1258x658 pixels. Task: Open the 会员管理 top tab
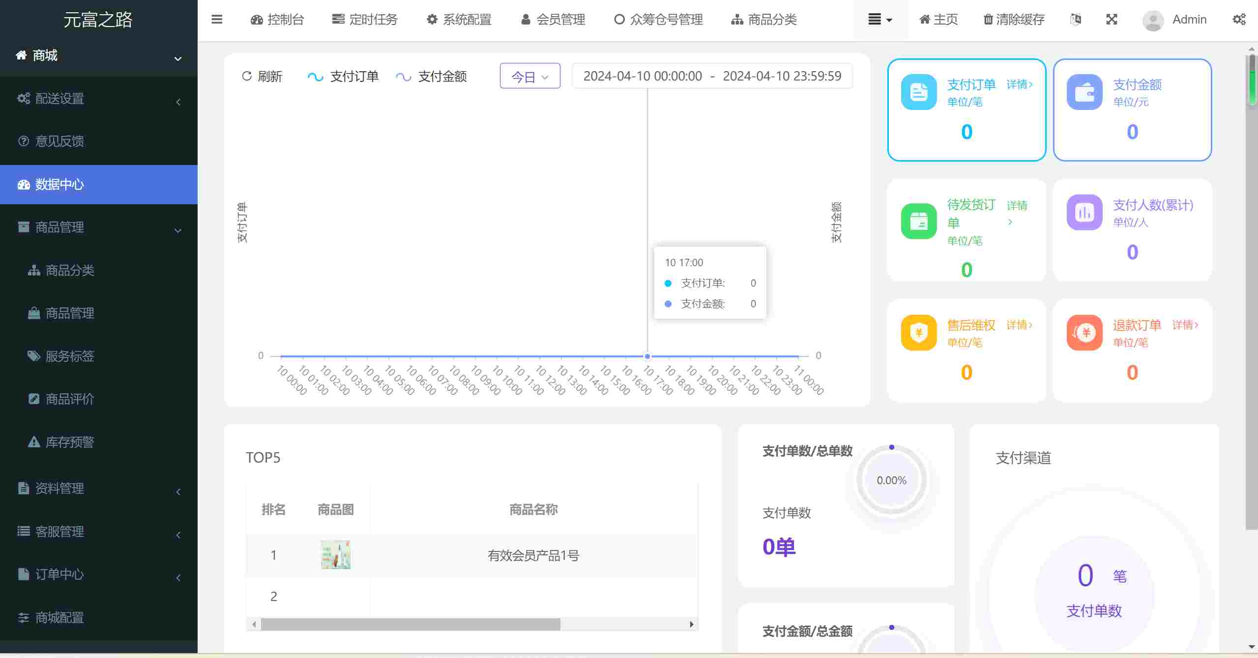[553, 20]
